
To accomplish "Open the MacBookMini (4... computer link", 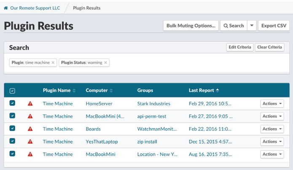I will (x=105, y=116).
